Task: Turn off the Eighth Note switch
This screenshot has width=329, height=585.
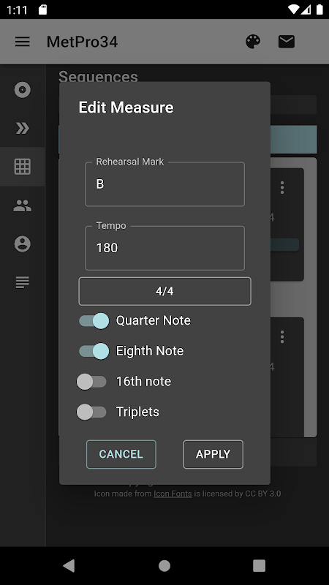Action: pos(94,351)
